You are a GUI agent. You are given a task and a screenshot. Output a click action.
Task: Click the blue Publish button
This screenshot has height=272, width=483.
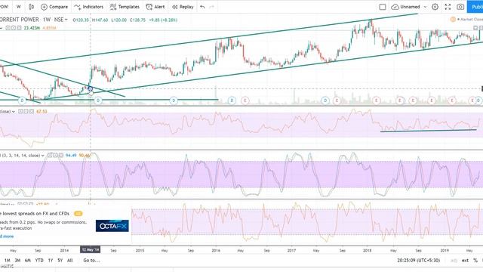tap(475, 7)
